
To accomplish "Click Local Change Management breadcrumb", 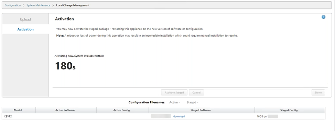I will 73,5.
